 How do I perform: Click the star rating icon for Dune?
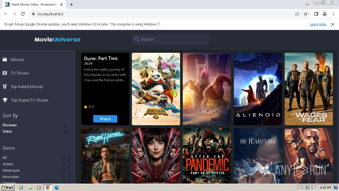coord(86,107)
